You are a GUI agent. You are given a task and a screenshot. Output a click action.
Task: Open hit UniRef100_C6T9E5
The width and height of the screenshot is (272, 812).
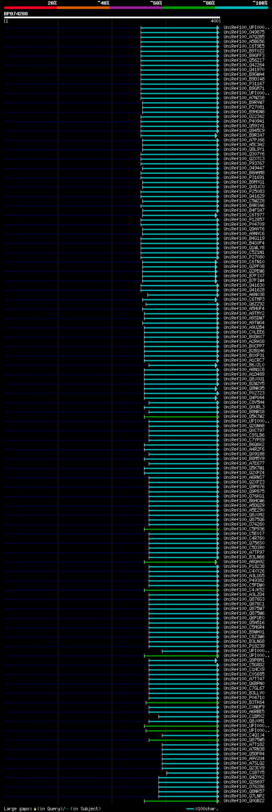click(244, 46)
